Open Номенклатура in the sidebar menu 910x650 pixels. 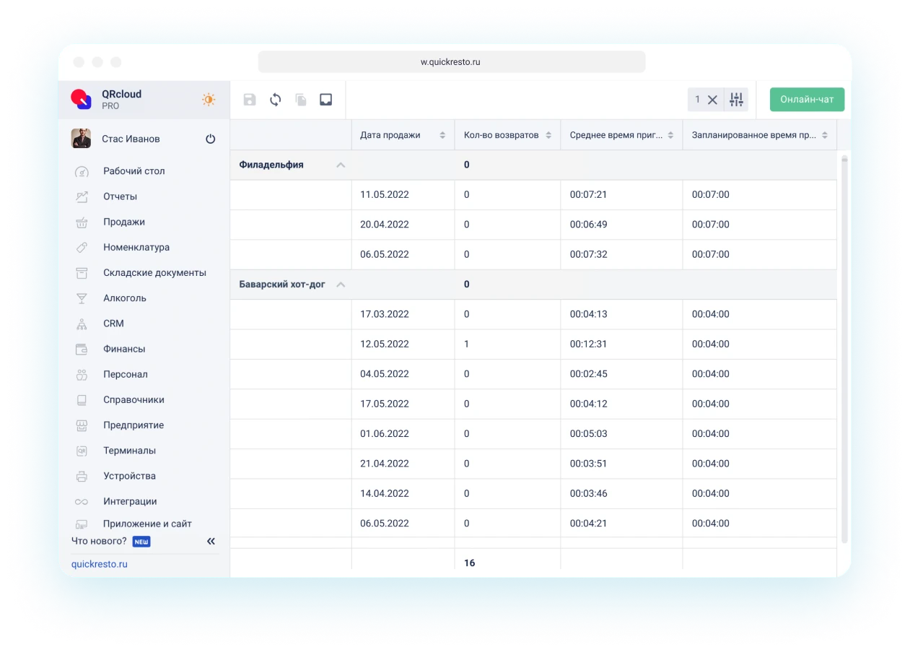coord(136,247)
